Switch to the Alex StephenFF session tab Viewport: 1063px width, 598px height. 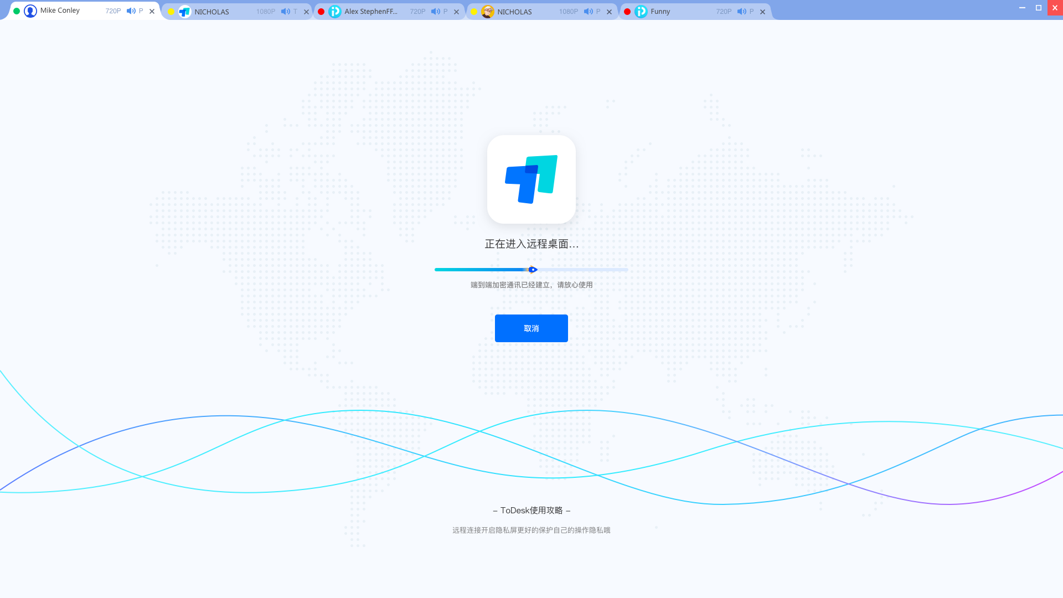point(371,11)
